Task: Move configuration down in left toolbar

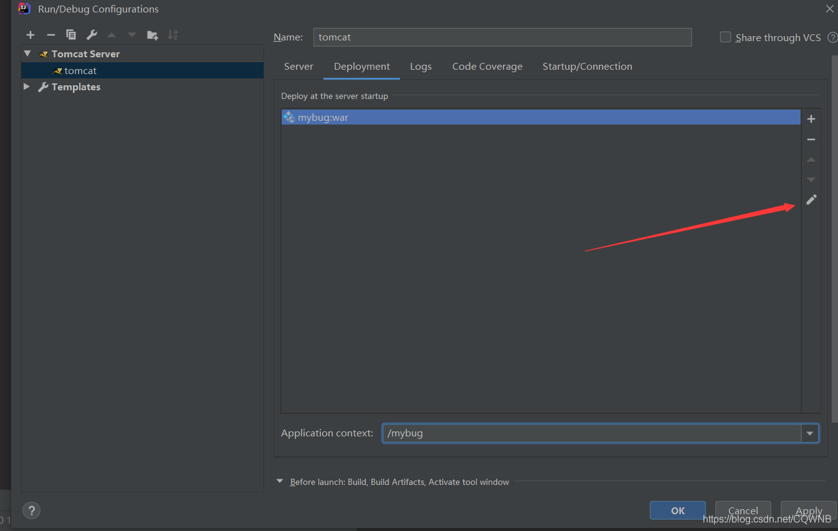Action: point(131,35)
